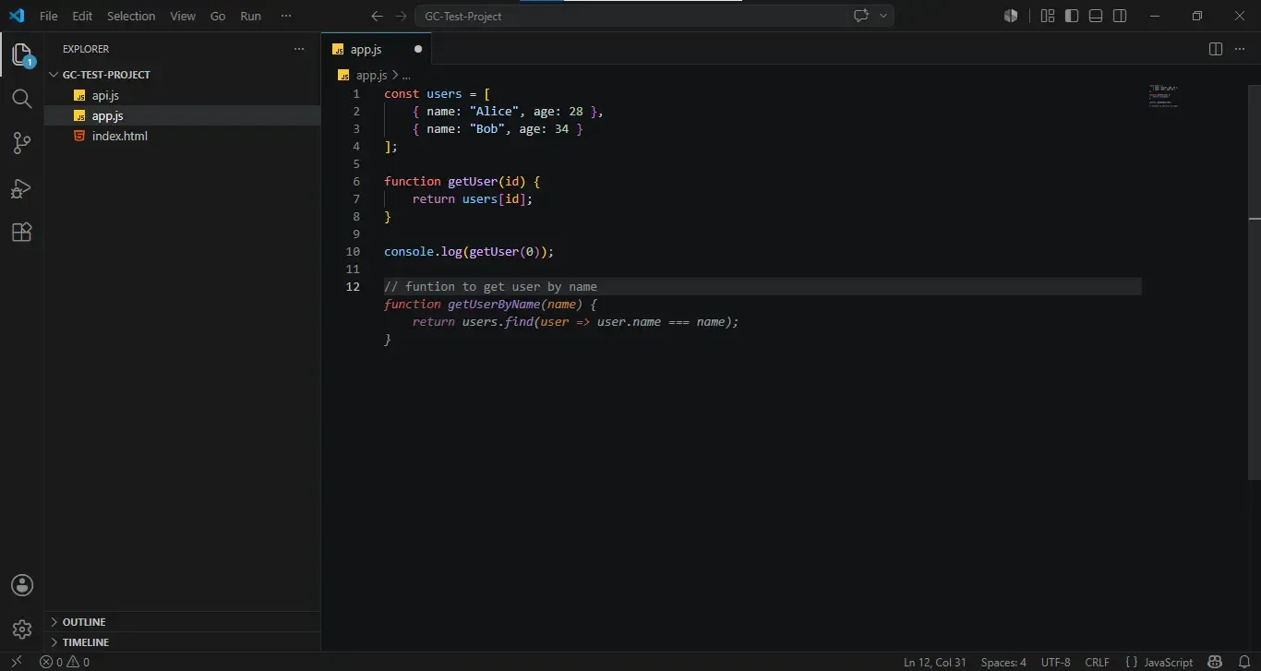Viewport: 1261px width, 671px height.
Task: Show errors and warnings in status bar
Action: [65, 662]
